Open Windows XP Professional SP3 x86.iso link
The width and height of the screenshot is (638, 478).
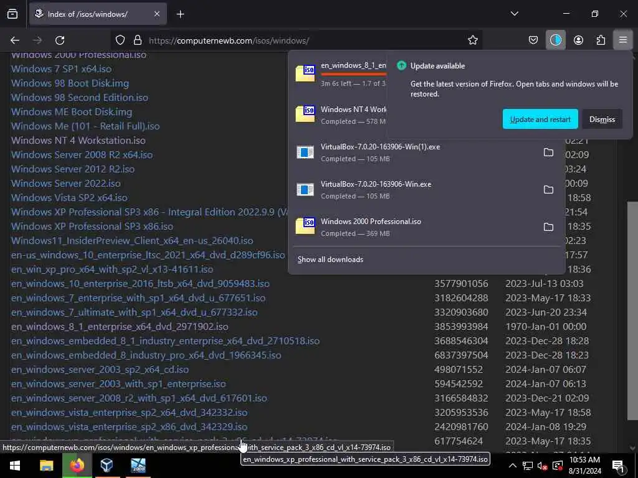click(x=92, y=226)
